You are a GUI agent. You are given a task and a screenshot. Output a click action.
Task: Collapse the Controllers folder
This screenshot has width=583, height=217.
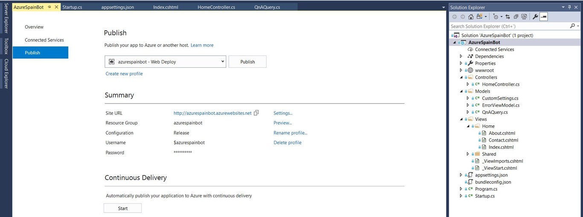click(461, 77)
